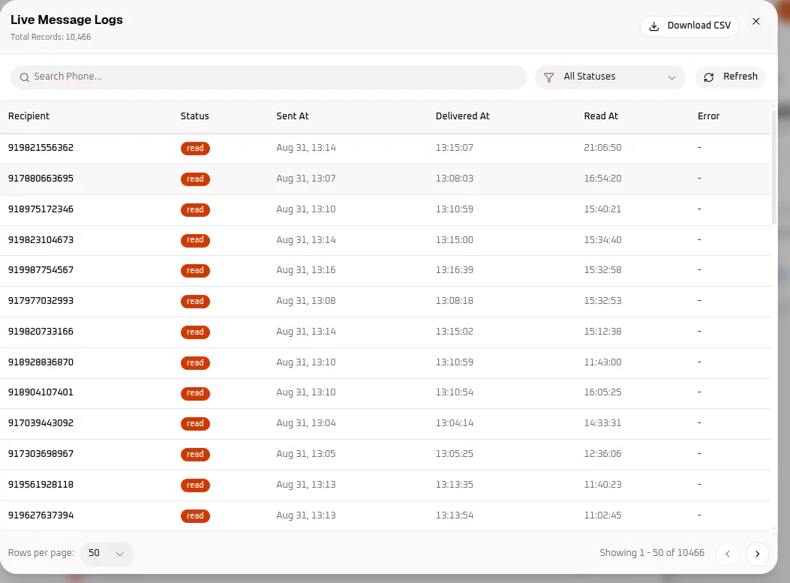Click the table vertical scrollbar
Viewport: 790px width, 583px height.
coord(774,167)
